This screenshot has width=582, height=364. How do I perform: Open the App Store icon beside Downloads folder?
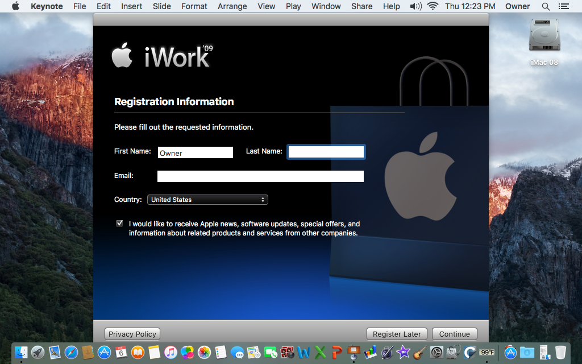click(511, 352)
